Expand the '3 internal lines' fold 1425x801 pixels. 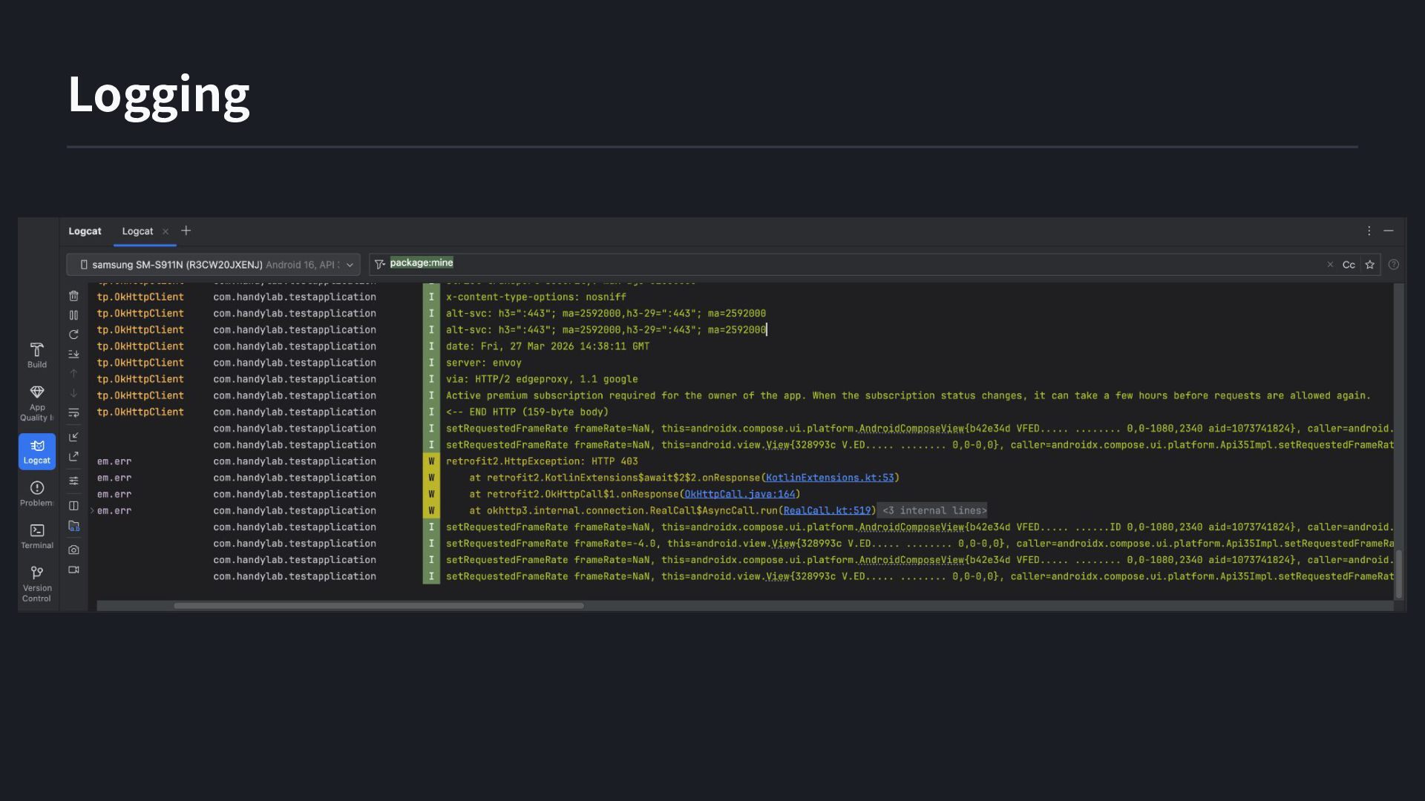point(934,510)
